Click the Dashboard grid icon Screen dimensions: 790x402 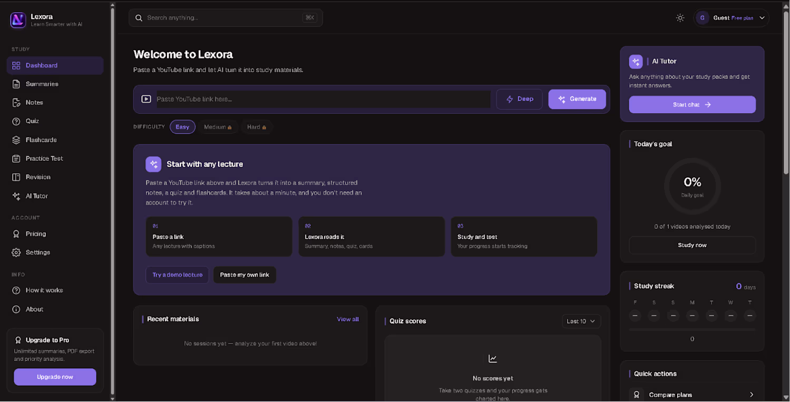pyautogui.click(x=16, y=65)
